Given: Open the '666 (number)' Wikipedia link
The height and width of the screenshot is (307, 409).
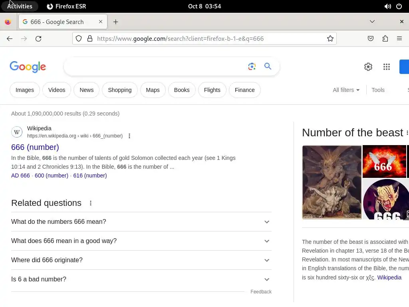Looking at the screenshot, I should click(35, 147).
